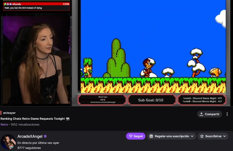This screenshot has width=233, height=151.
Task: Click the eyes emoji after the stream title
Action: coord(68,119)
